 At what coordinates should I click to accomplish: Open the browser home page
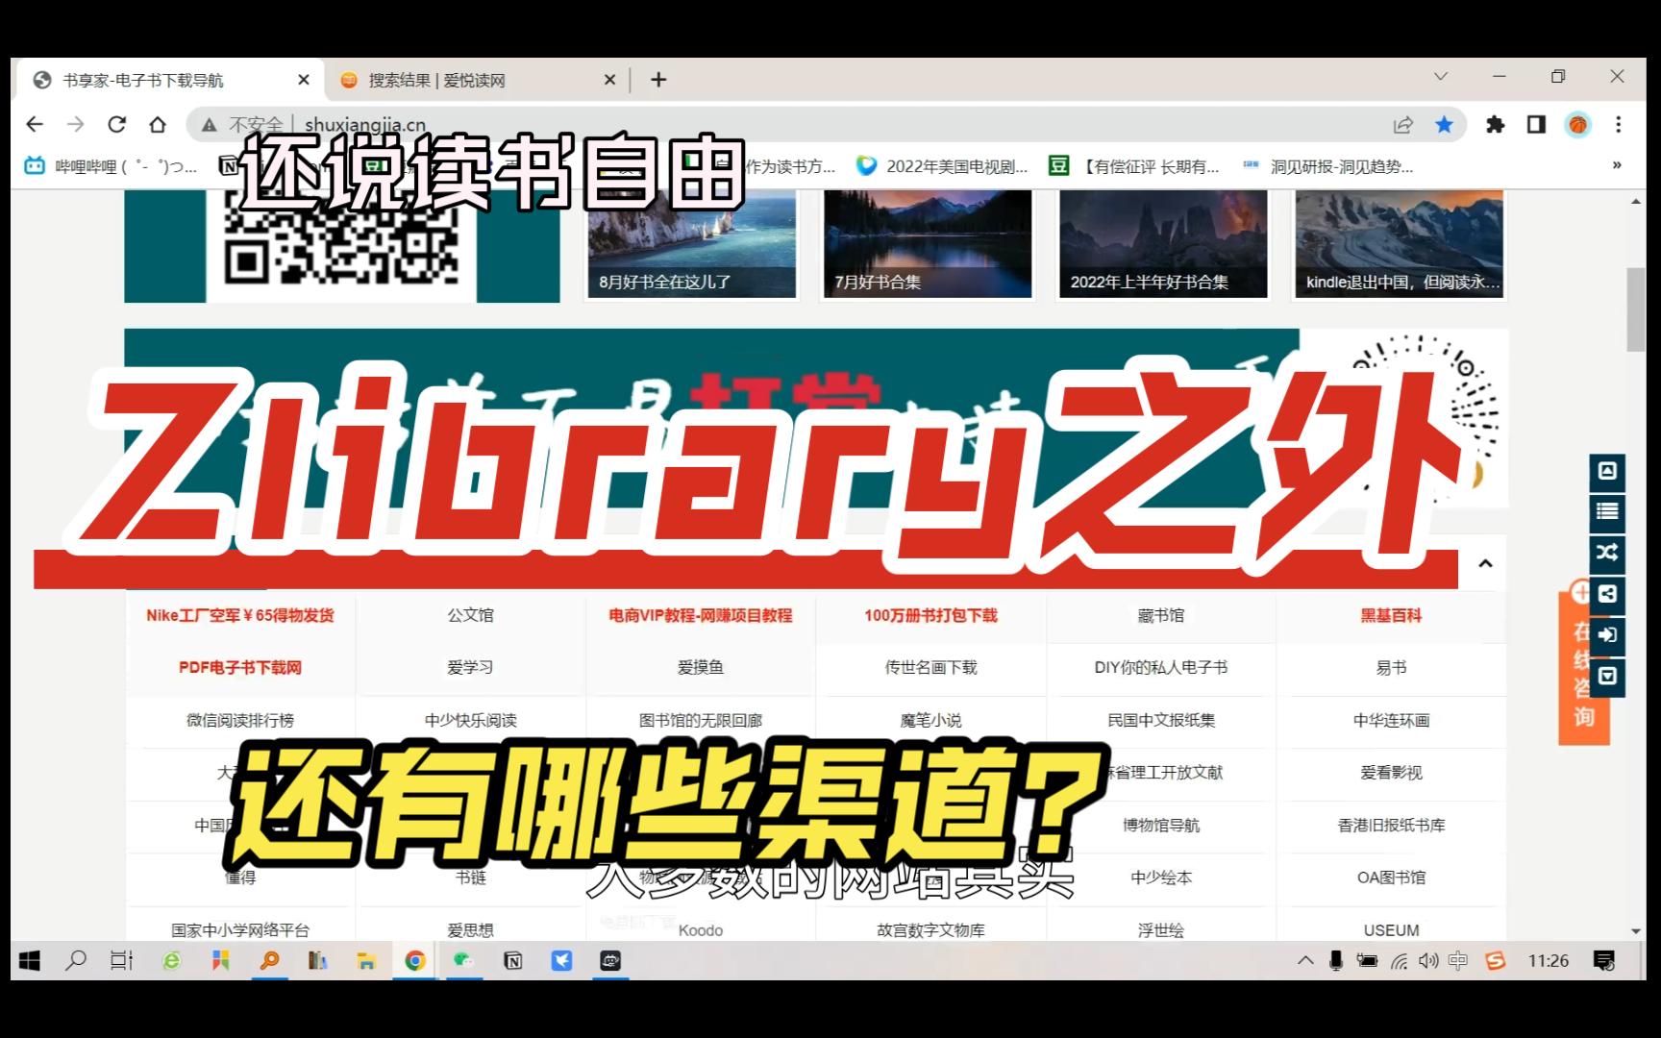(x=158, y=124)
